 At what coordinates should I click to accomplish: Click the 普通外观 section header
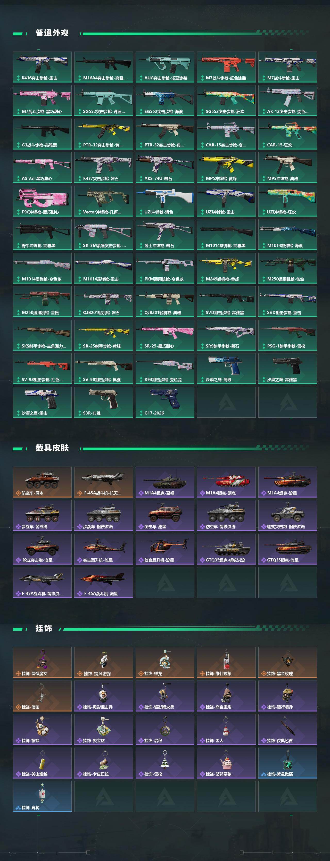coord(52,33)
